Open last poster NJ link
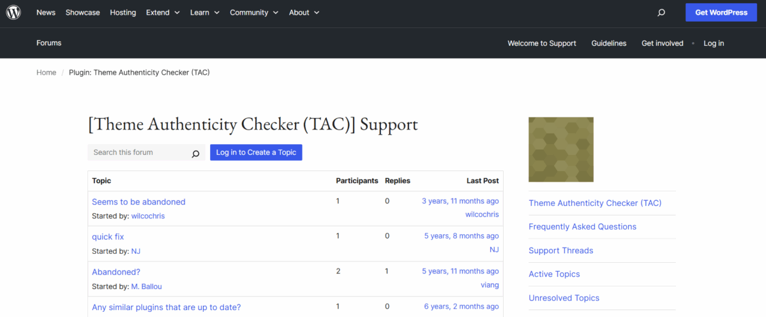This screenshot has height=317, width=766. pos(494,249)
